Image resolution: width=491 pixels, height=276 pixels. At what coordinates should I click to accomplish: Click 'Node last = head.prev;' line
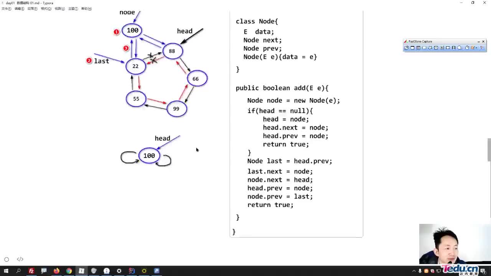click(x=290, y=161)
